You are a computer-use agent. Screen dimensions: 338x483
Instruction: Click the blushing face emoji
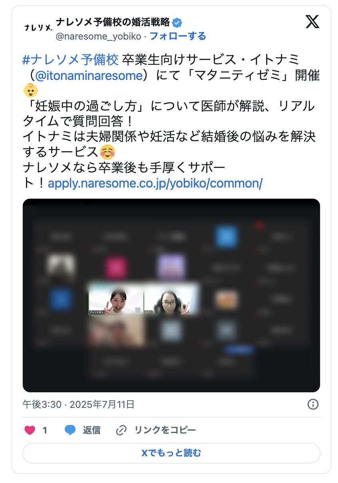tap(108, 152)
